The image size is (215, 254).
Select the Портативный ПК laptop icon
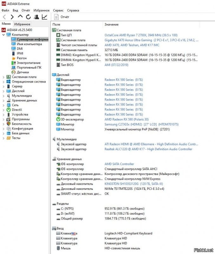14,68
